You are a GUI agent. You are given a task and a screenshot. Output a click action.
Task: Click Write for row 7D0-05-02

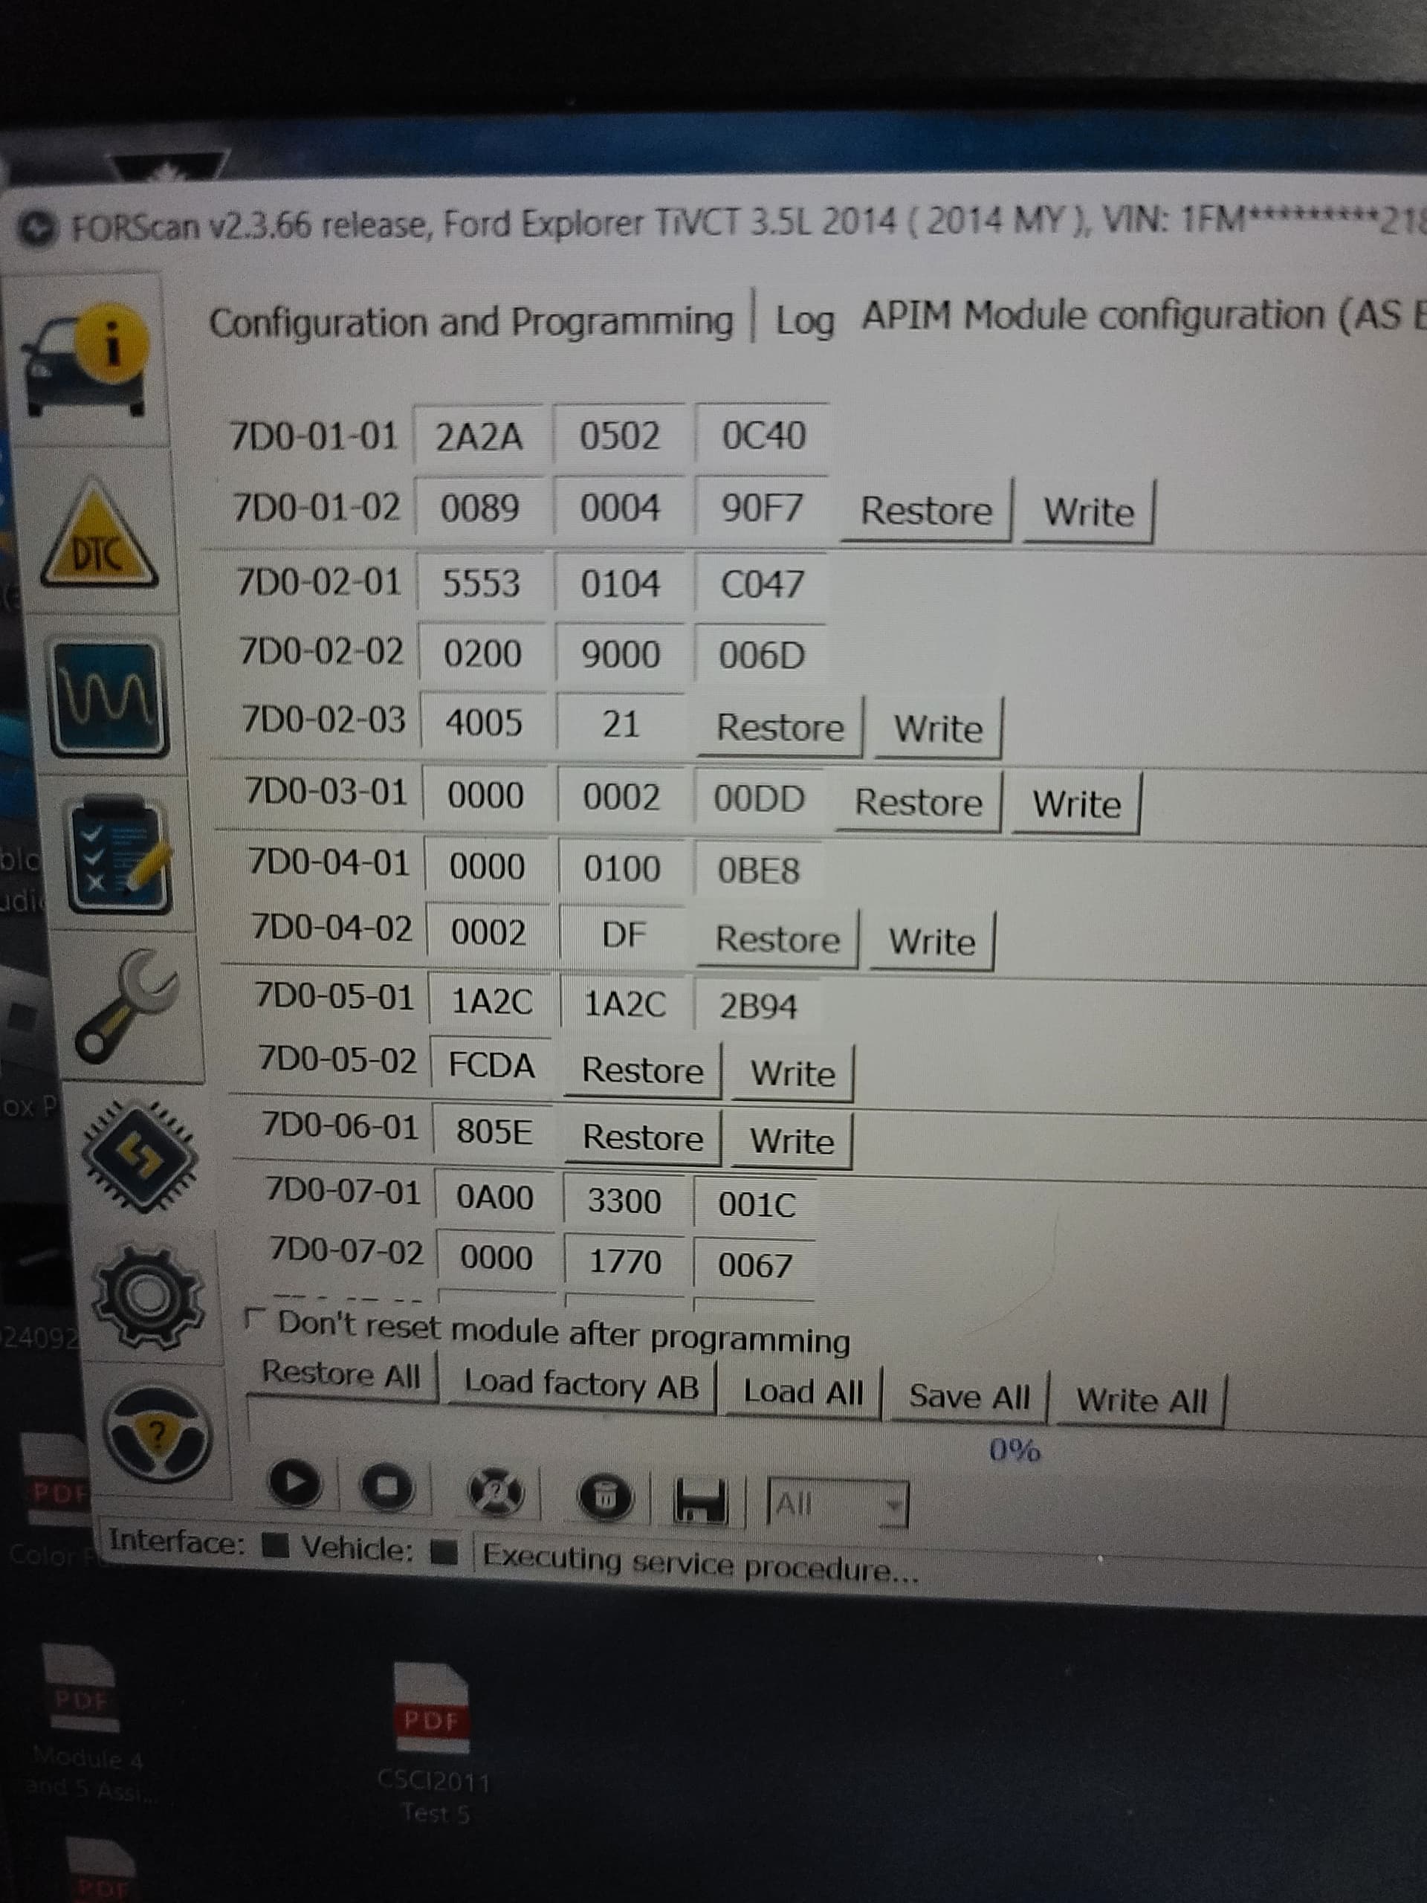click(x=793, y=1073)
